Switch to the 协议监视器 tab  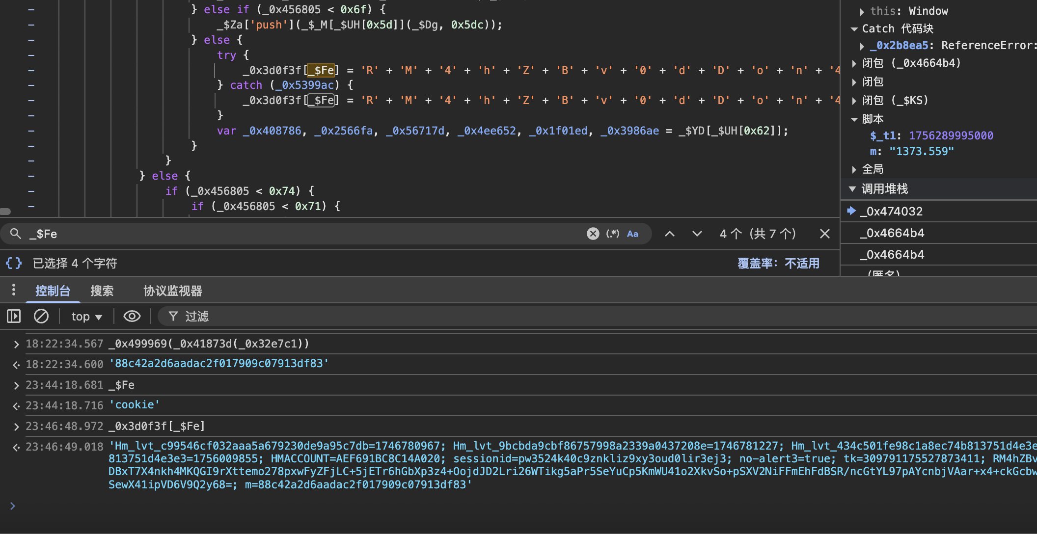tap(172, 291)
